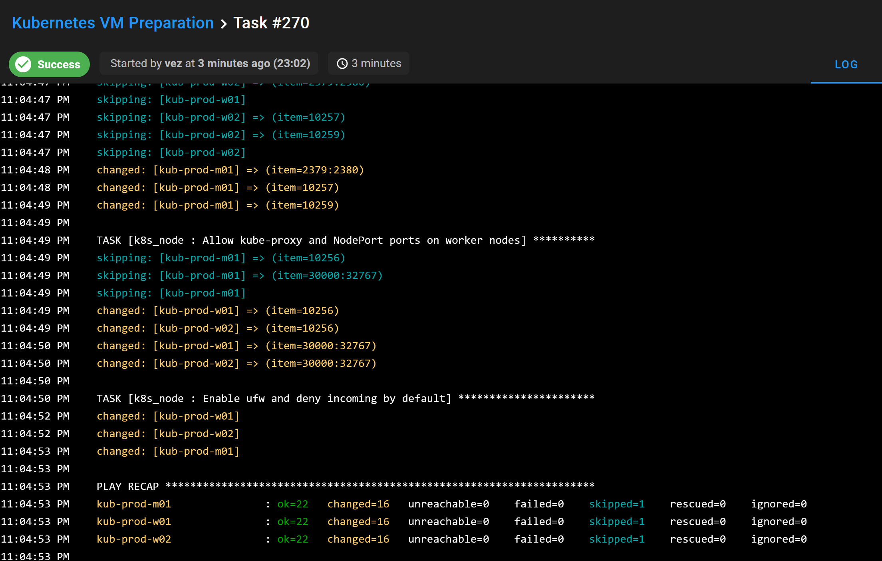Viewport: 882px width, 561px height.
Task: Click rescued=0 value in kub-prod-m01 row
Action: [698, 504]
